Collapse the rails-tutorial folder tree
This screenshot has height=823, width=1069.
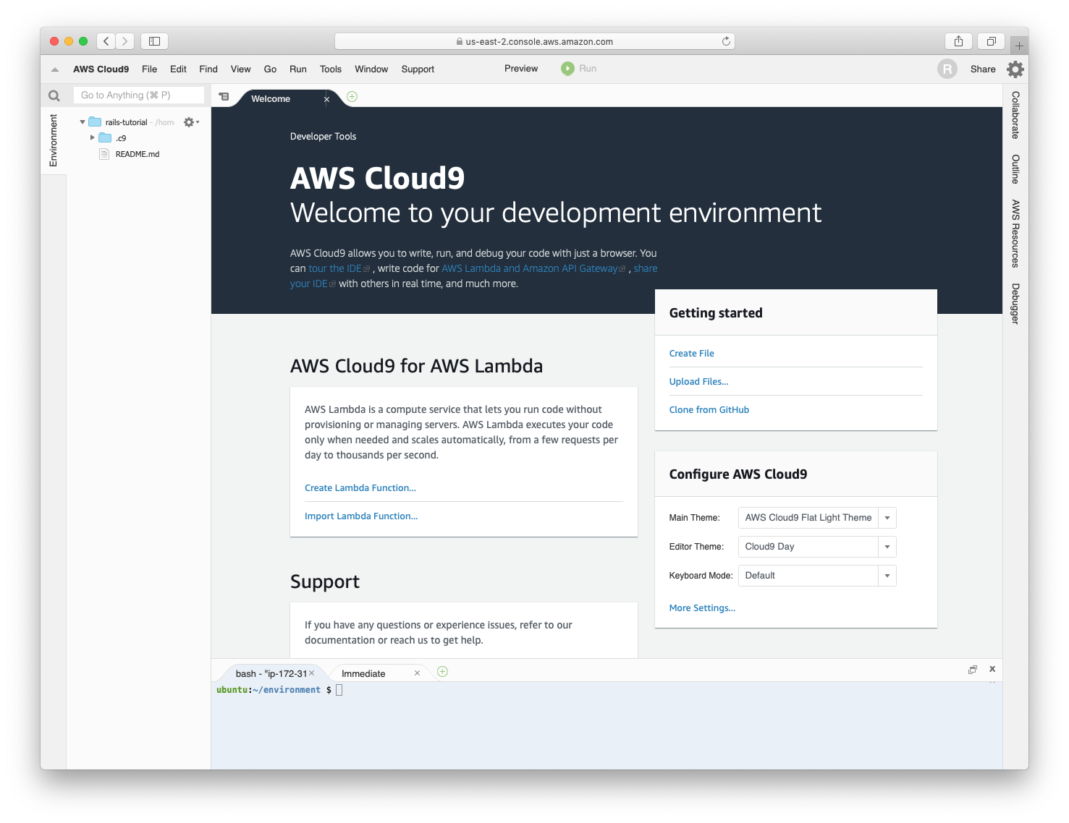(83, 122)
